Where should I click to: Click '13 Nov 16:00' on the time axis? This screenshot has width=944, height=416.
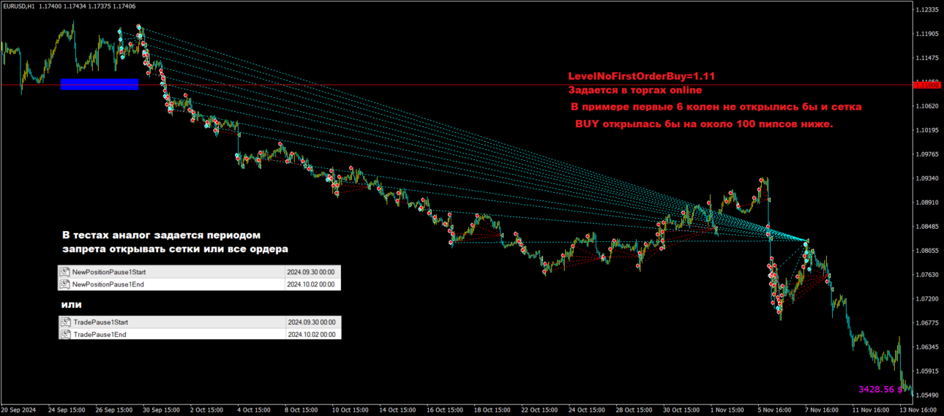click(918, 410)
